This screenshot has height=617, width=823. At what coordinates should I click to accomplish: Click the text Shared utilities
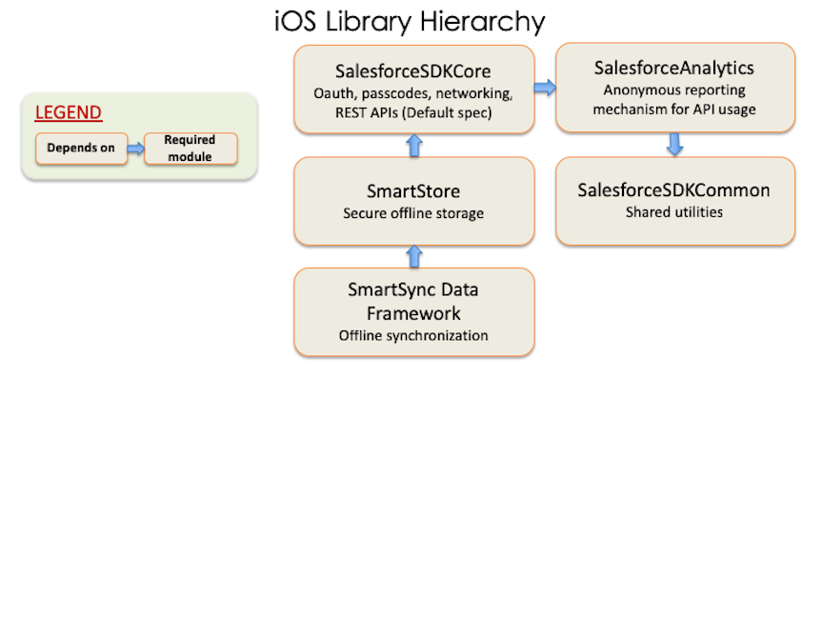674,212
